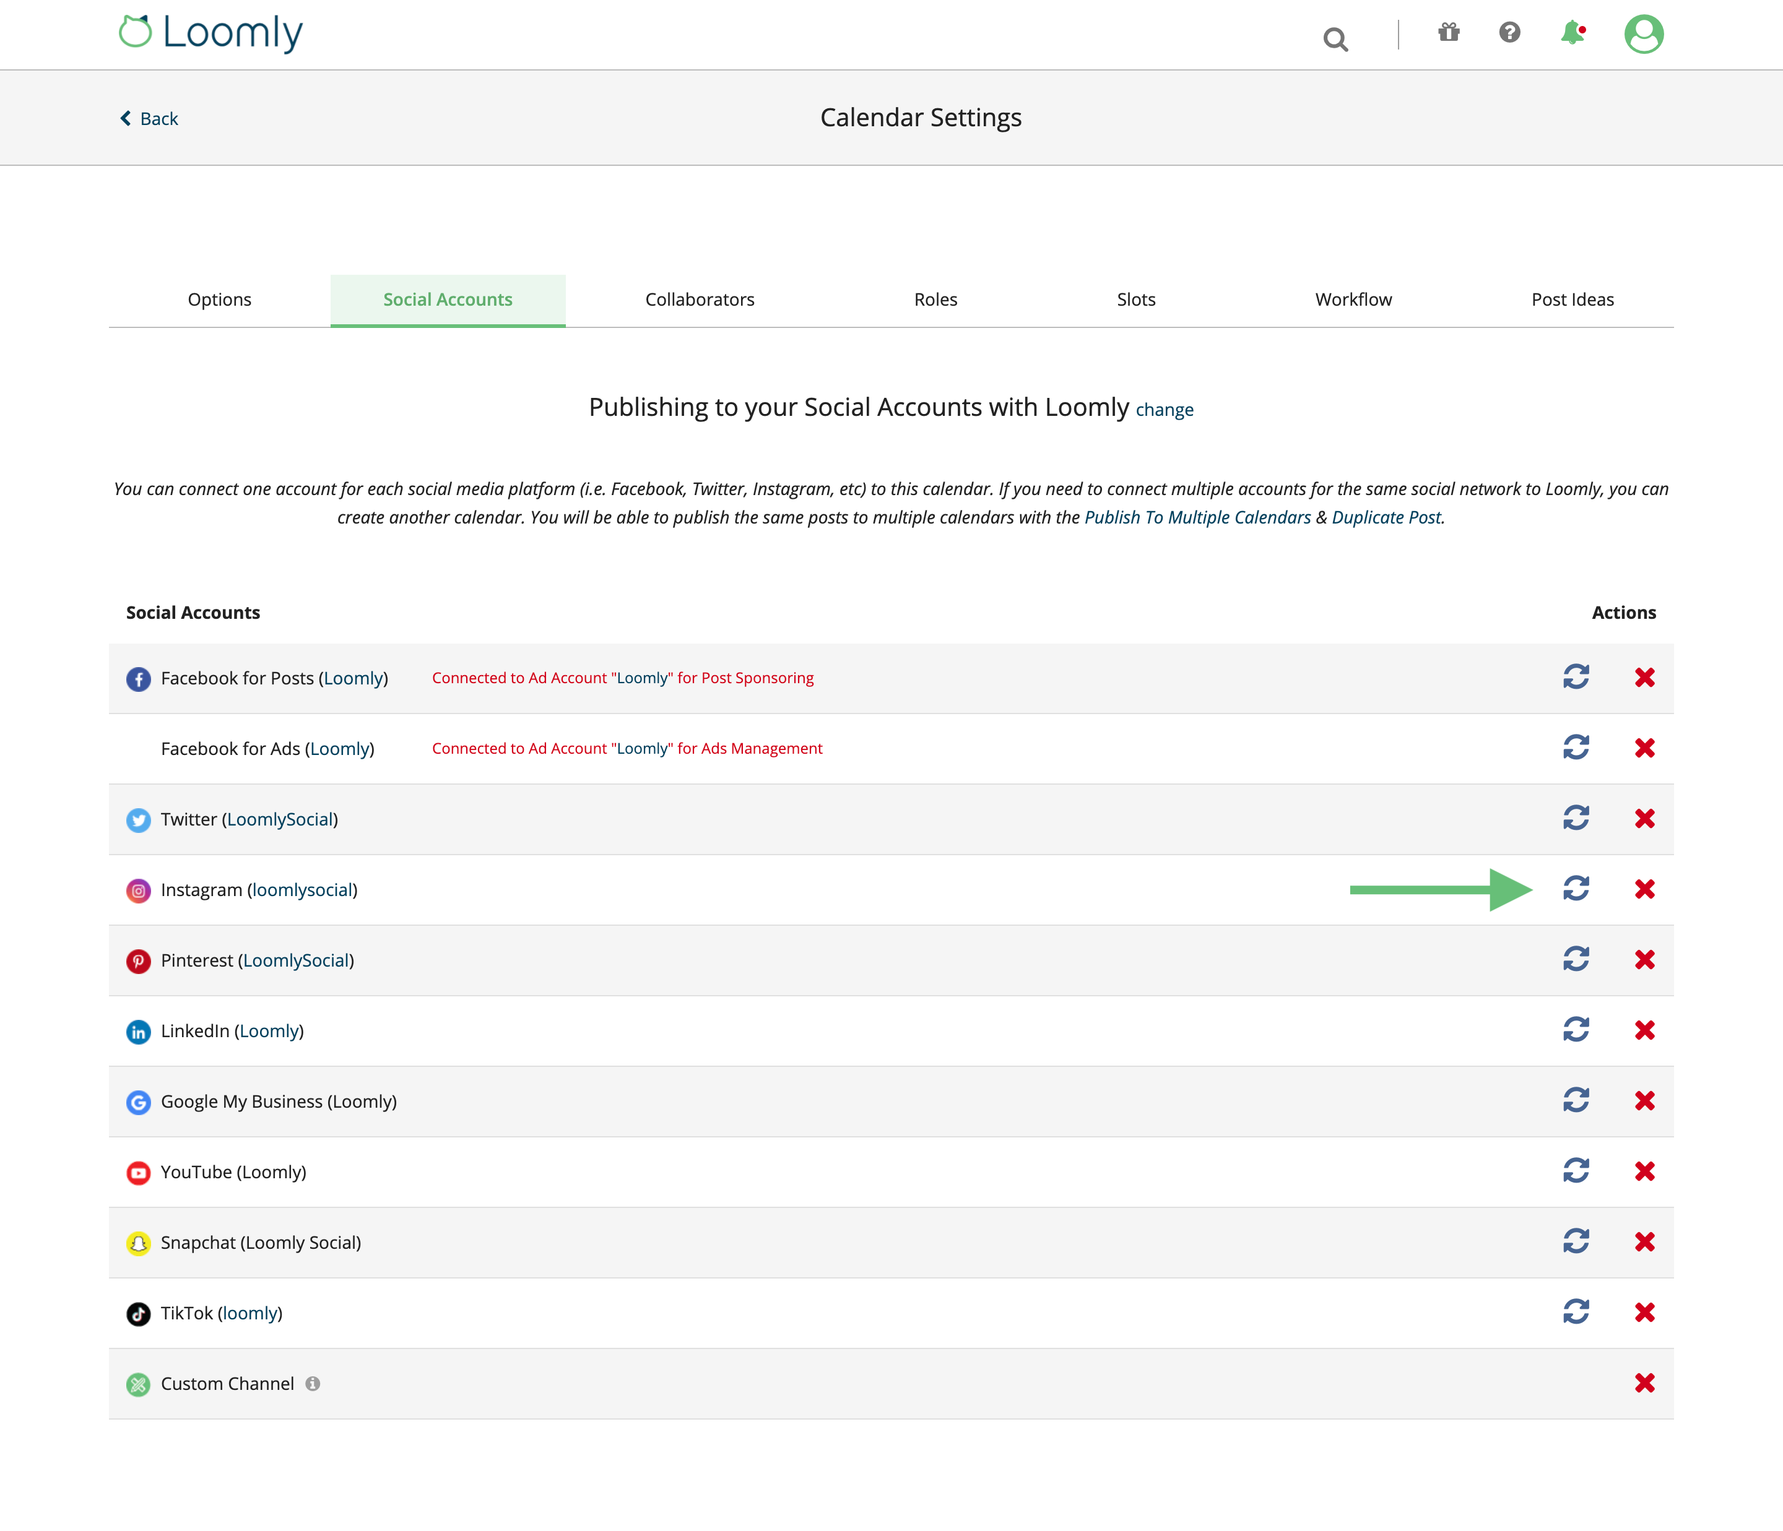
Task: Click the Loomly logo
Action: 210,33
